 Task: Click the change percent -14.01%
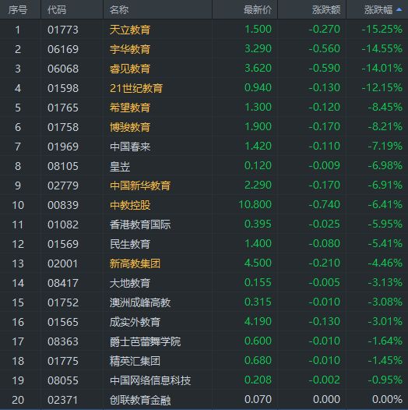click(x=382, y=68)
